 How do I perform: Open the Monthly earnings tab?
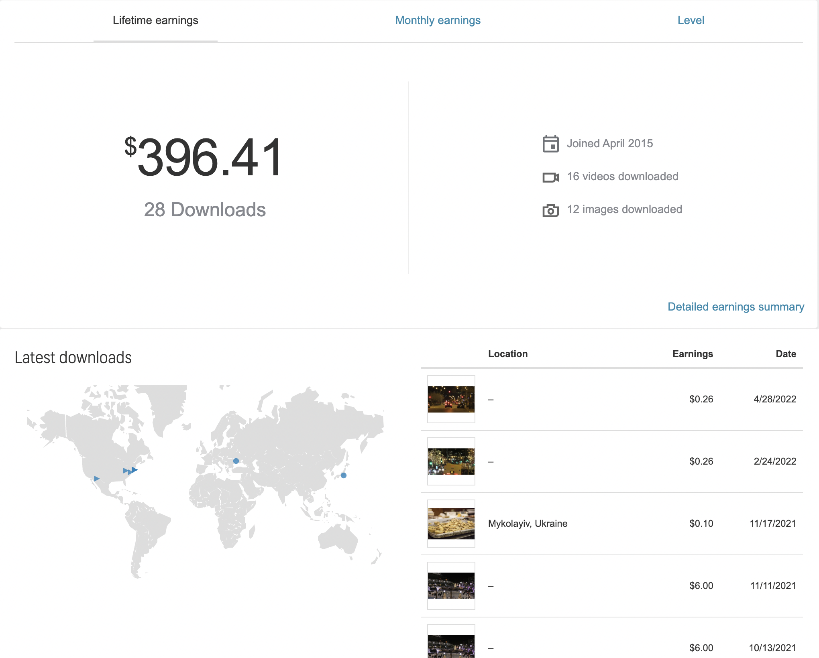point(438,20)
